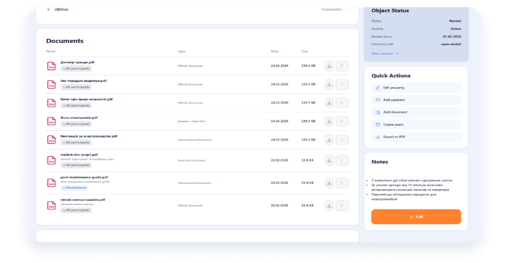
Task: Download the Фото лічильників.pdf file
Action: pos(329,121)
